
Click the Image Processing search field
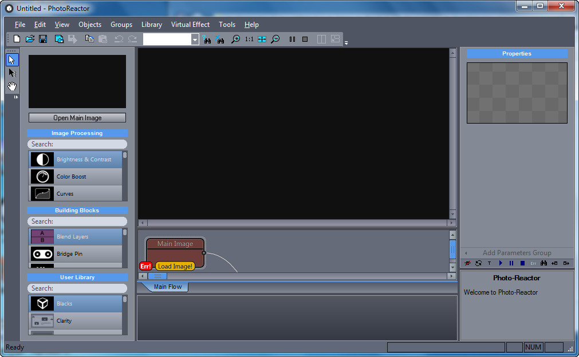point(77,144)
